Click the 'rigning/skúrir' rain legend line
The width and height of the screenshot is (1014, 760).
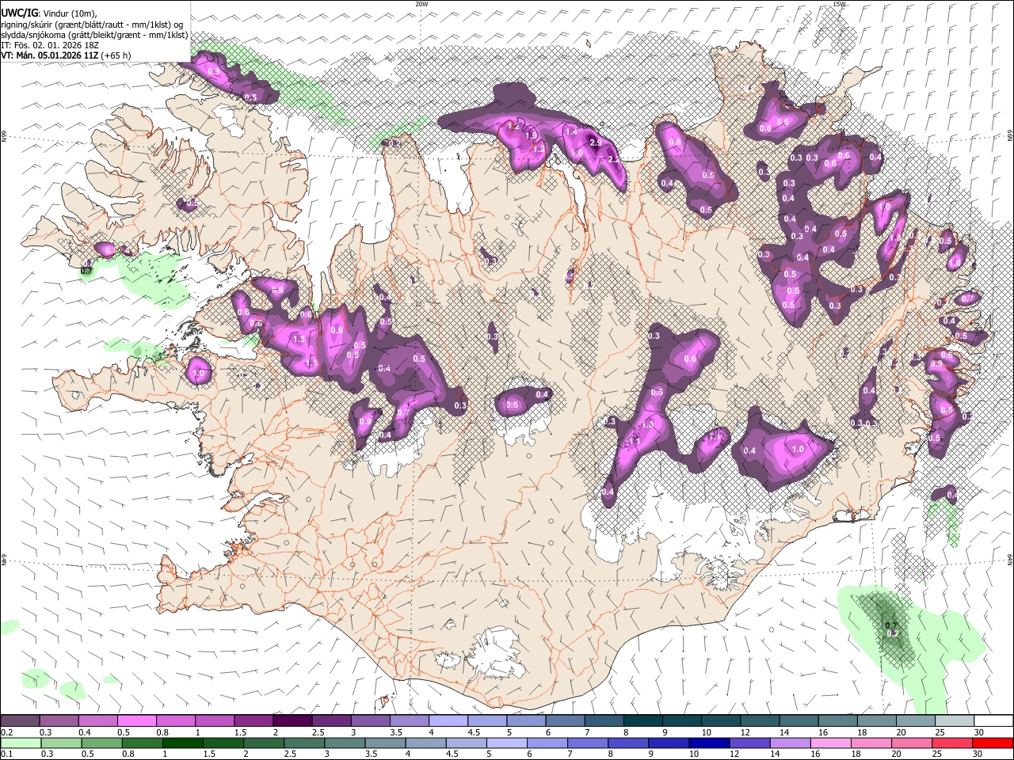click(92, 24)
